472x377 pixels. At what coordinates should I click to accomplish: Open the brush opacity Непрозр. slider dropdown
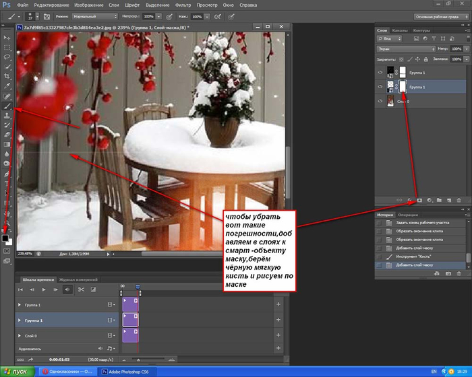pos(159,17)
